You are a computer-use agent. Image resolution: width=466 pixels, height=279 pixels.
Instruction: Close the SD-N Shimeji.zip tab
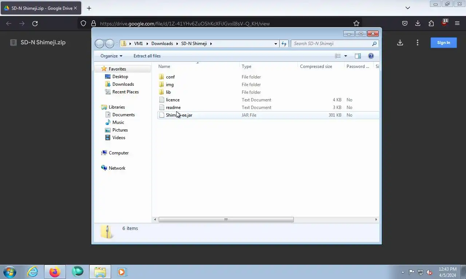75,8
